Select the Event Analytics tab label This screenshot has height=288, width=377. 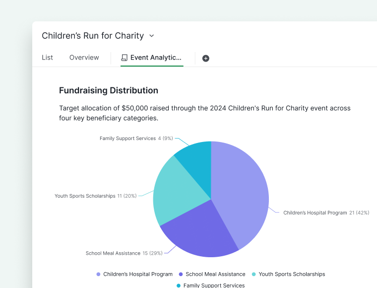156,58
